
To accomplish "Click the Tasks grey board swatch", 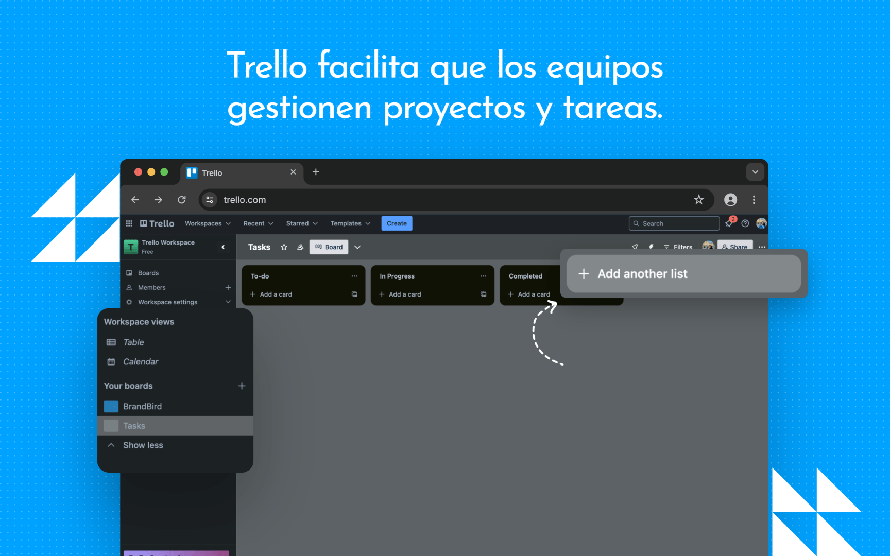I will (x=111, y=426).
